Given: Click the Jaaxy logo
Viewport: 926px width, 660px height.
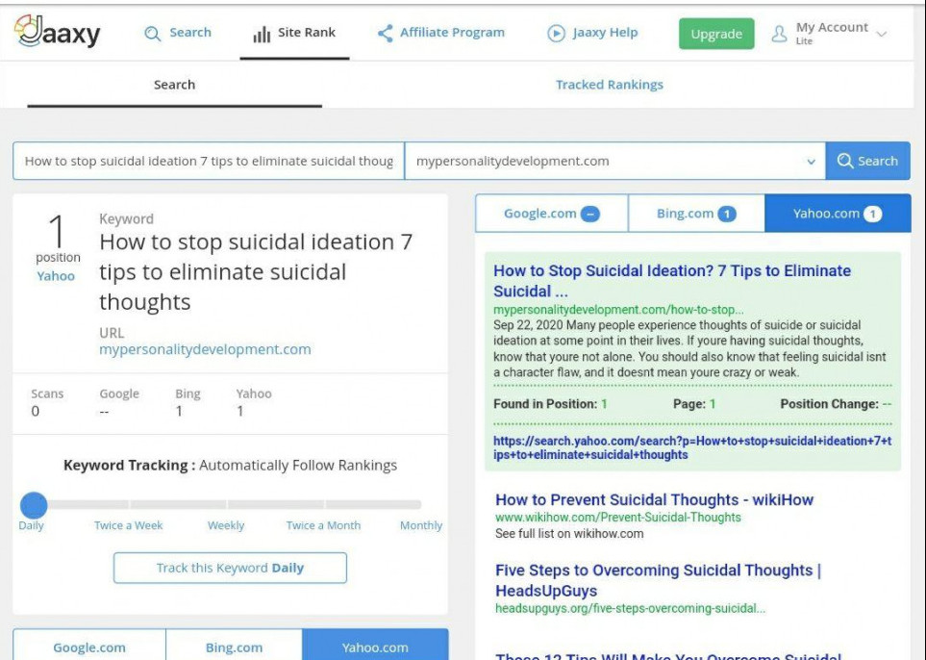Looking at the screenshot, I should pyautogui.click(x=58, y=32).
